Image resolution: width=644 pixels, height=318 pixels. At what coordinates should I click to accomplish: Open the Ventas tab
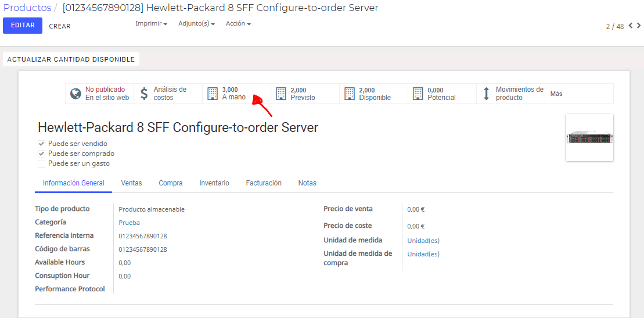point(131,183)
